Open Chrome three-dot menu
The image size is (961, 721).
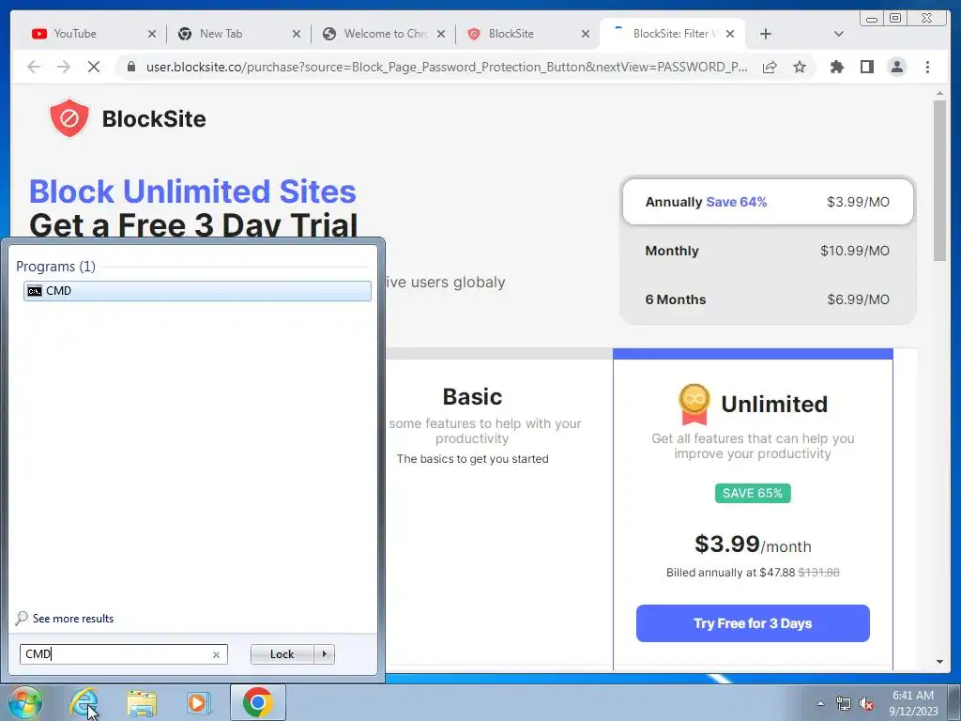[927, 67]
